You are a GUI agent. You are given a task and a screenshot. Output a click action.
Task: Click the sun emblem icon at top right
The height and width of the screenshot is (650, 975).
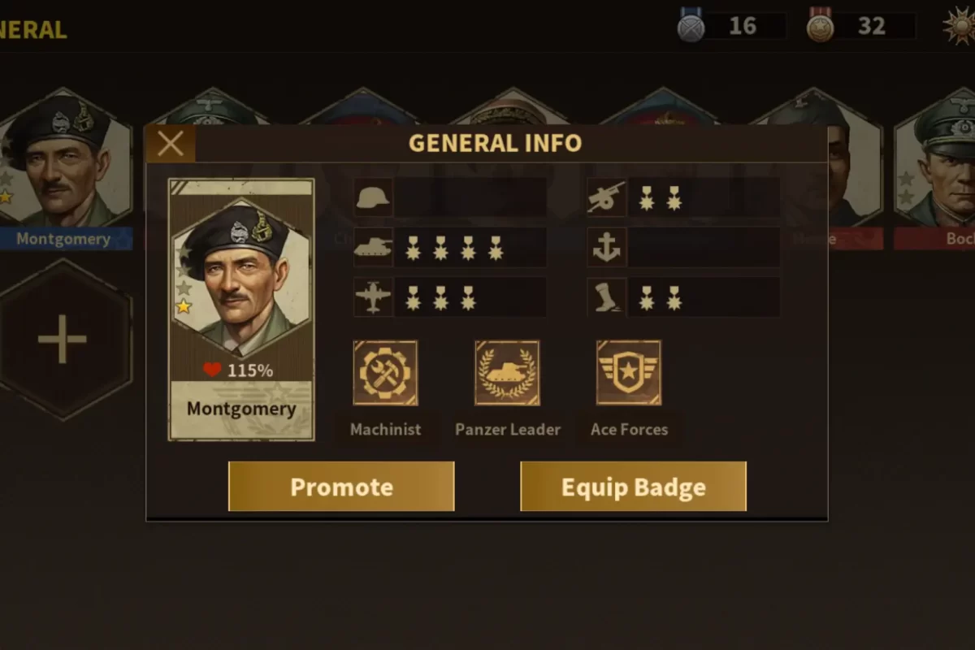pos(959,26)
